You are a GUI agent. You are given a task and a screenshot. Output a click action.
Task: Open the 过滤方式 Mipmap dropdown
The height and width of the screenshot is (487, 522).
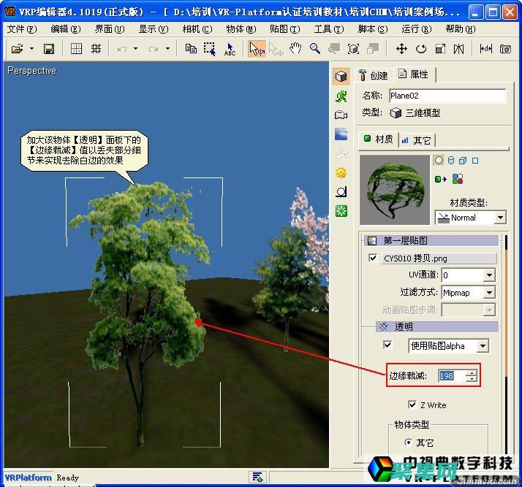point(489,292)
